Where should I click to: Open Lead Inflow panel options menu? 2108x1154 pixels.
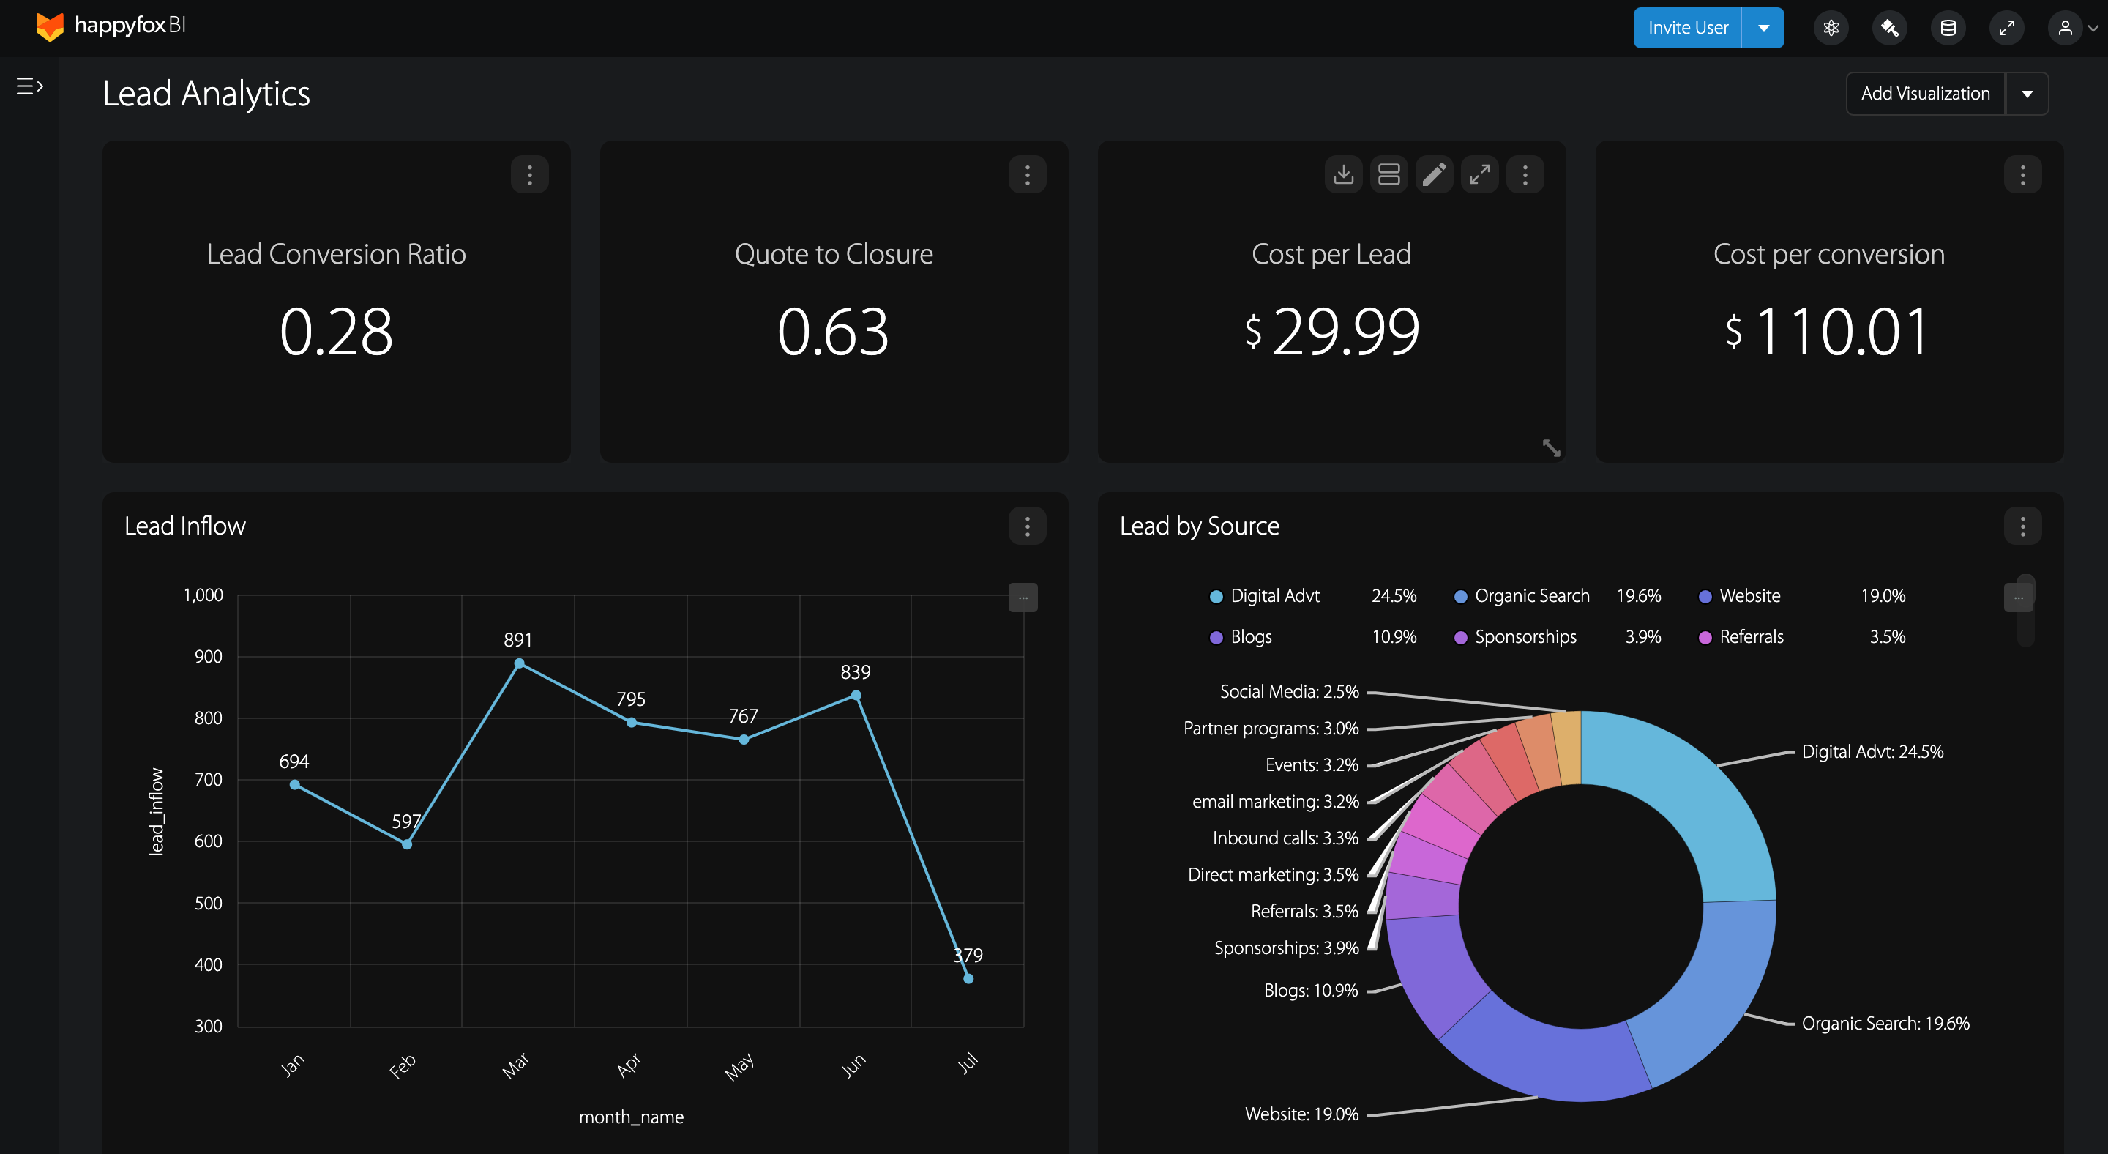(1027, 526)
